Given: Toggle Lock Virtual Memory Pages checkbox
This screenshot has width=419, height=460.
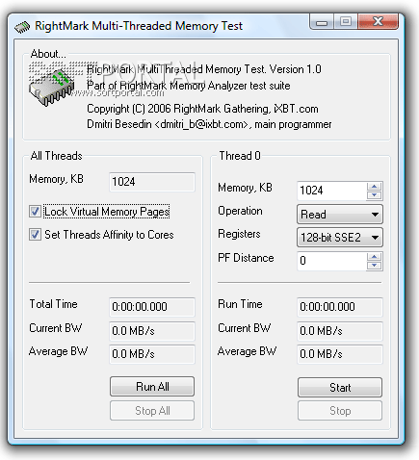Looking at the screenshot, I should (35, 212).
